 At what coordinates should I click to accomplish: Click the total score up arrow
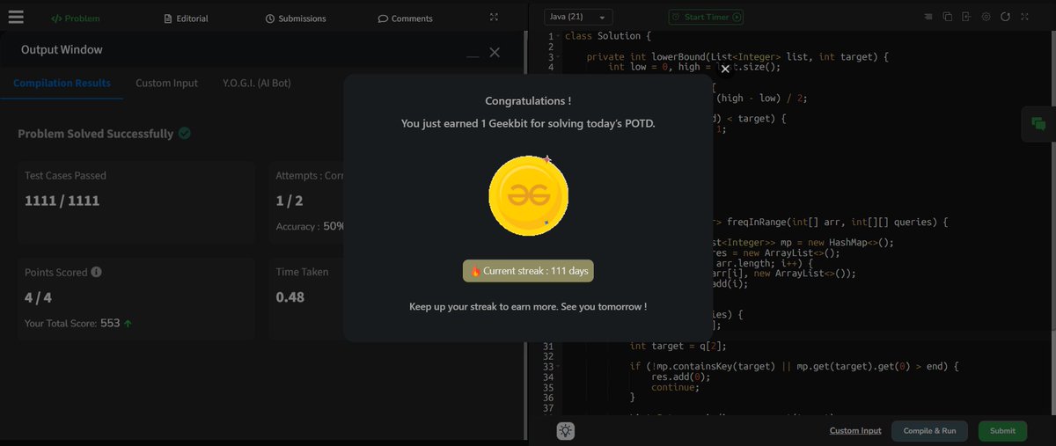tap(128, 324)
